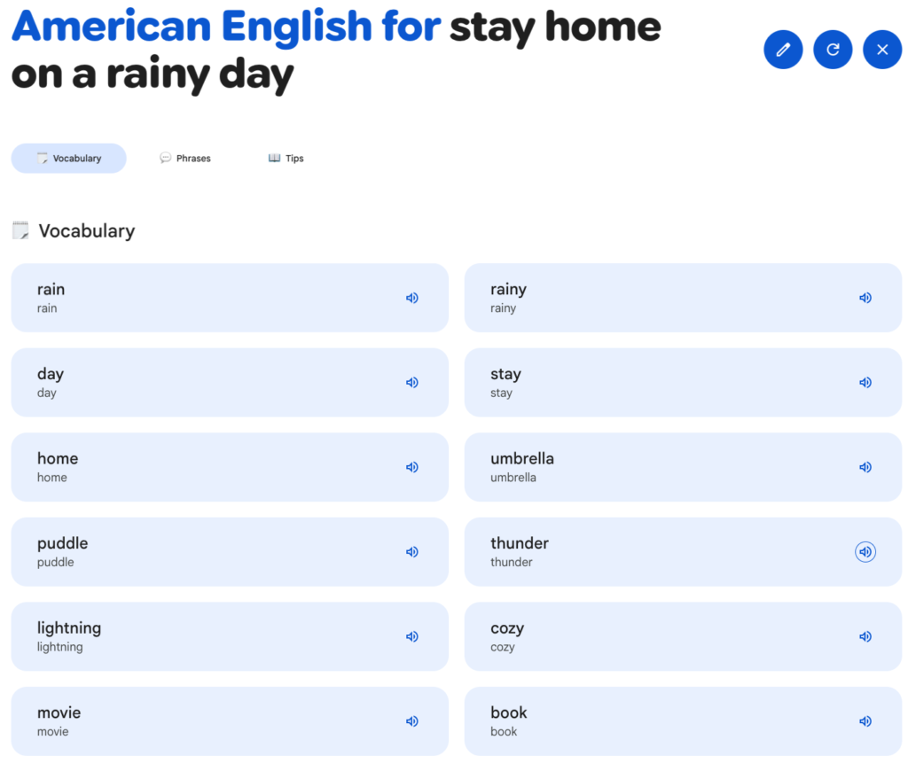Close the lesson with the X button
The height and width of the screenshot is (763, 908).
(x=882, y=50)
